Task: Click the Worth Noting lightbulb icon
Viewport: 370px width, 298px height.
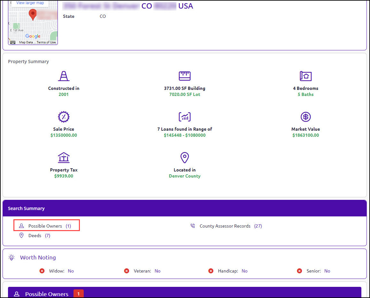Action: click(12, 257)
